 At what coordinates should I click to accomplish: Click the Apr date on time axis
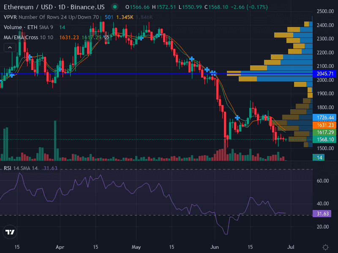[x=60, y=247]
